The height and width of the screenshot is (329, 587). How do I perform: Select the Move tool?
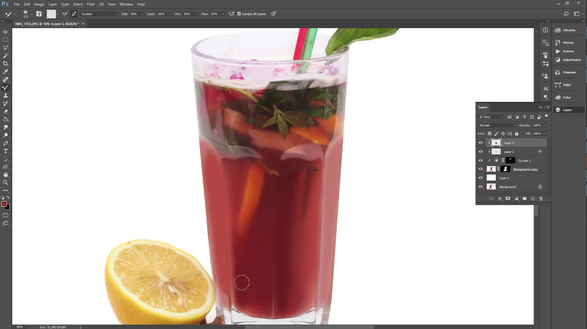pos(6,32)
